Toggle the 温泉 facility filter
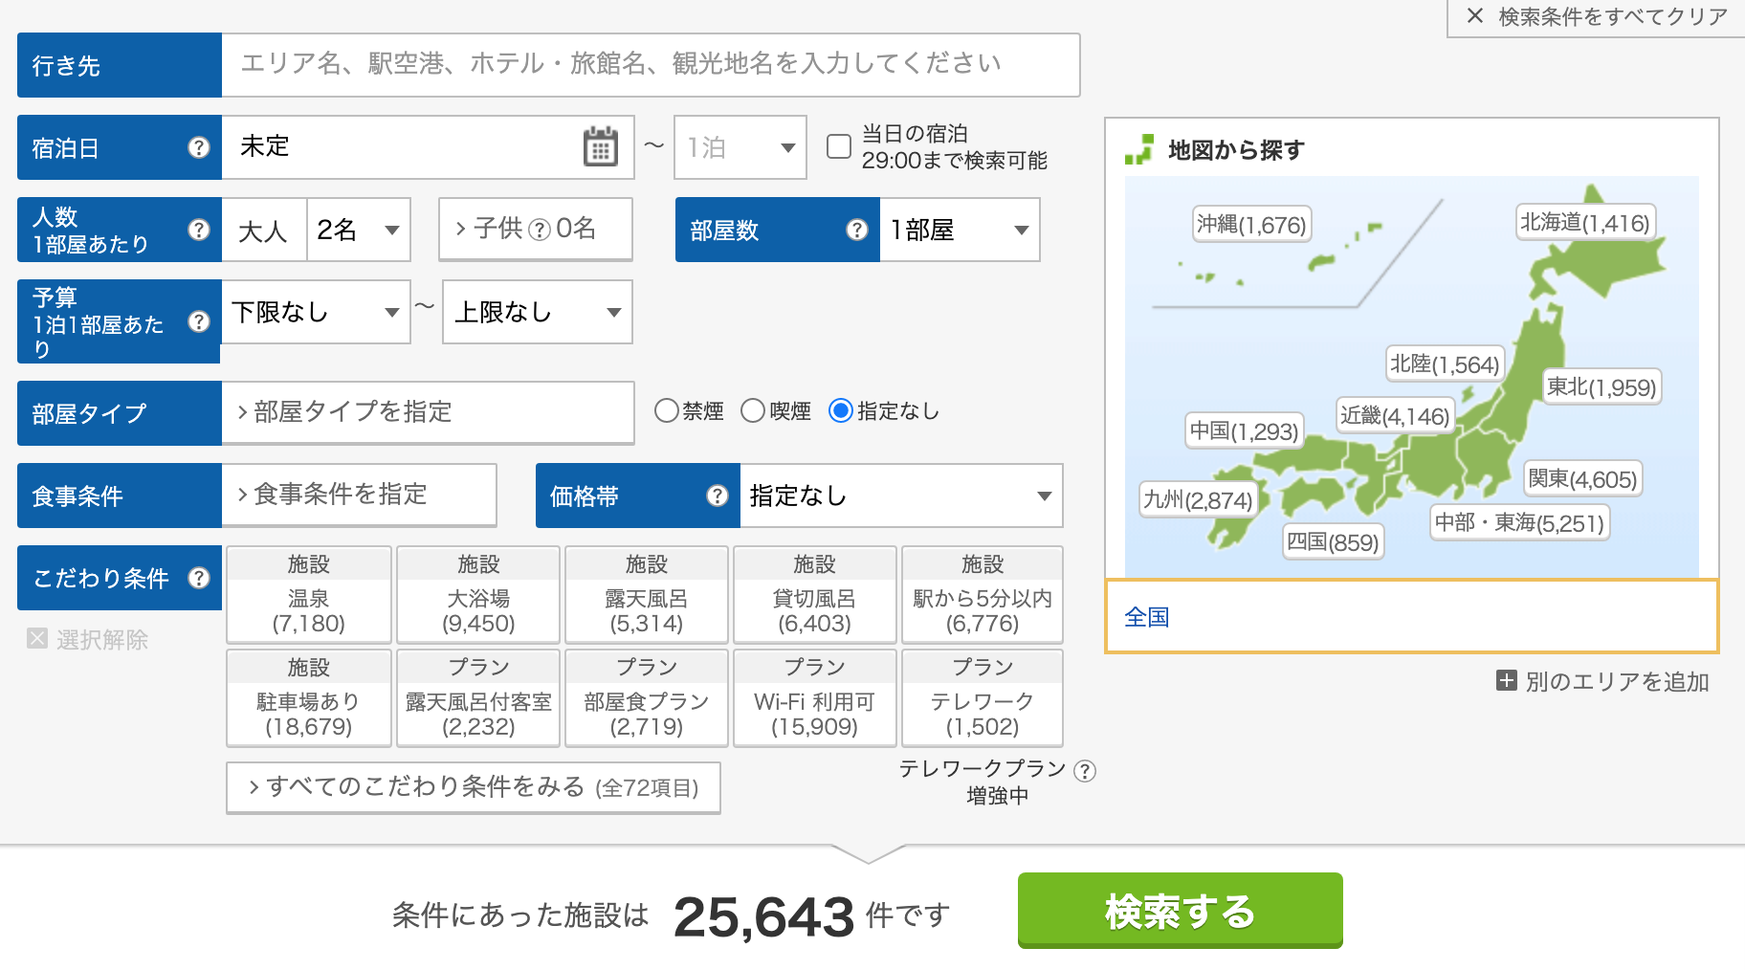The height and width of the screenshot is (970, 1745). click(307, 594)
